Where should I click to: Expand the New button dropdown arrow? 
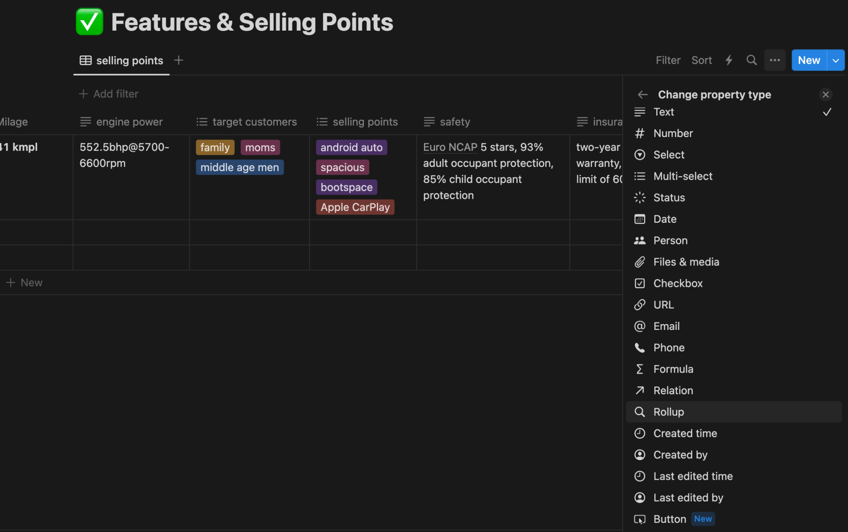(836, 60)
